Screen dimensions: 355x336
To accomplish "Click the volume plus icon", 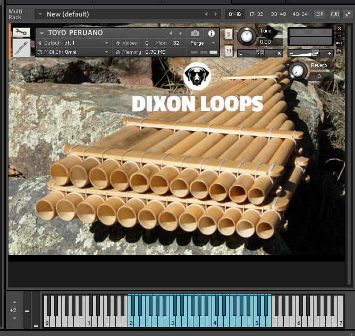I will click(x=329, y=53).
